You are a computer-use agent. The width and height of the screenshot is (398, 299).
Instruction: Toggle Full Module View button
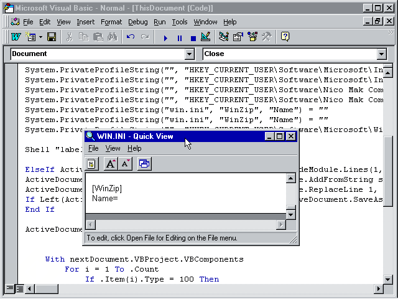pyautogui.click(x=19, y=288)
